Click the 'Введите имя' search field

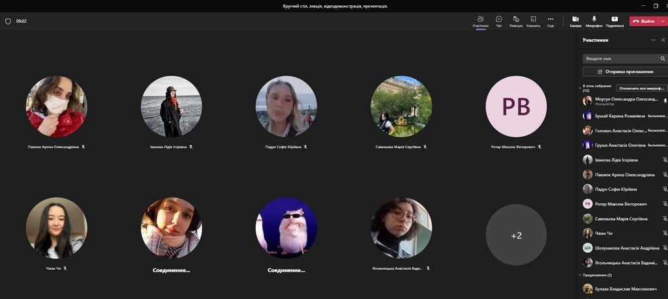(x=620, y=59)
